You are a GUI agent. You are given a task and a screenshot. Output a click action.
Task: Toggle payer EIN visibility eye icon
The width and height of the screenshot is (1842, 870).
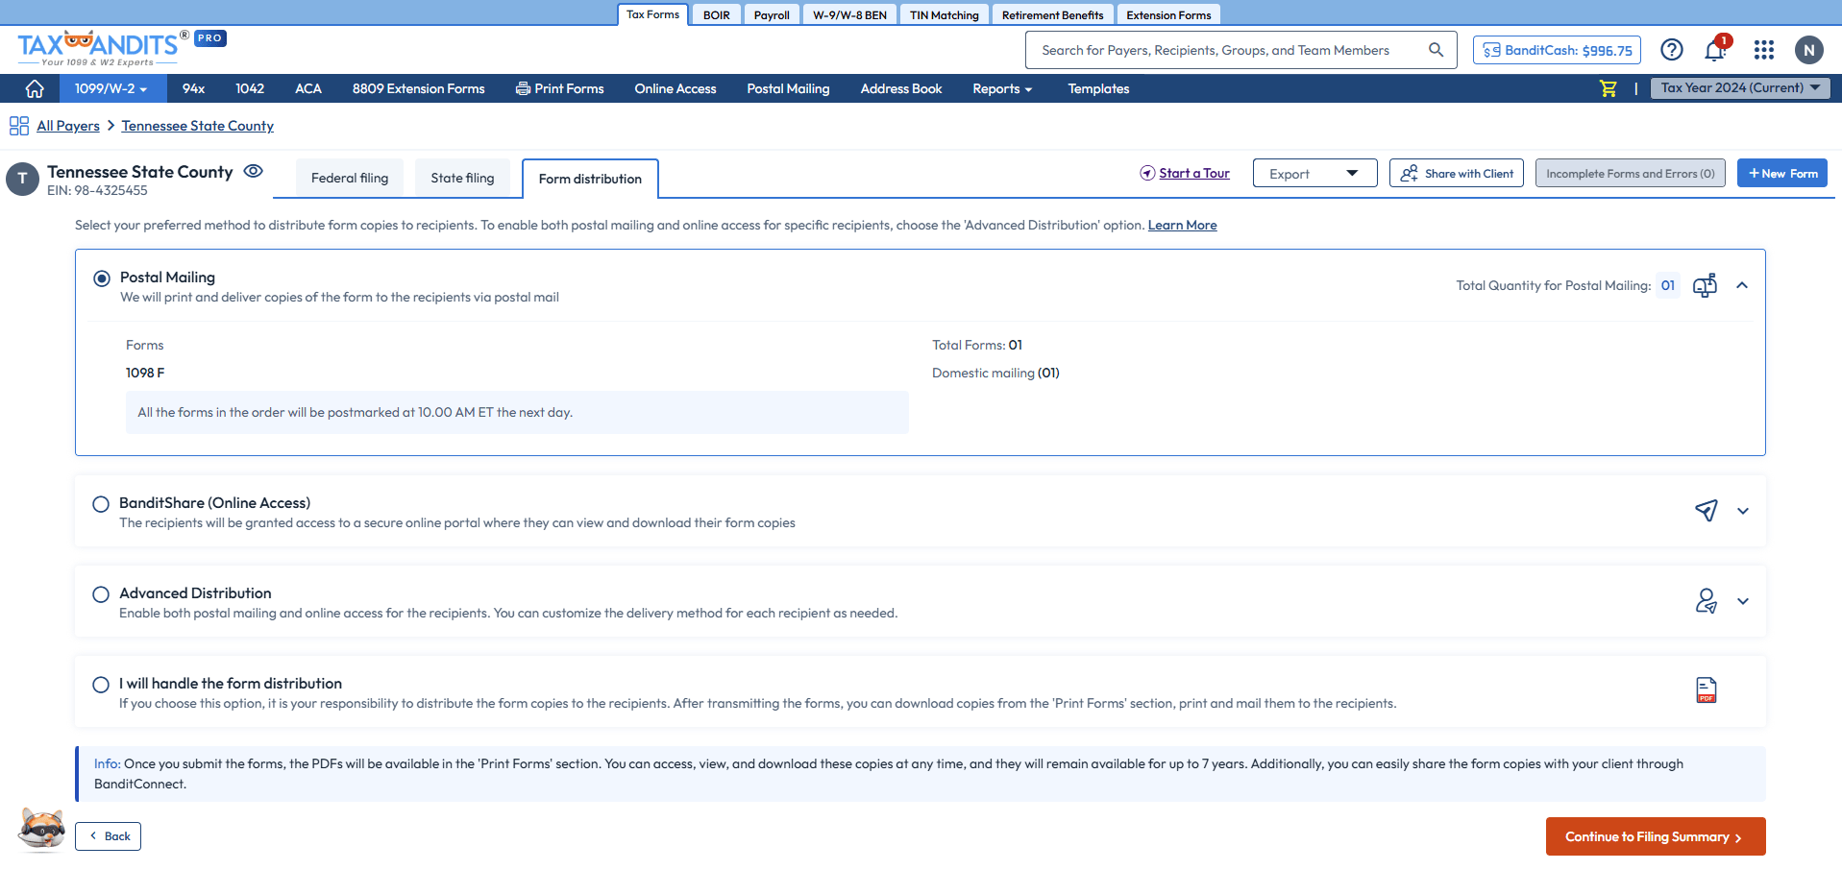click(x=253, y=171)
